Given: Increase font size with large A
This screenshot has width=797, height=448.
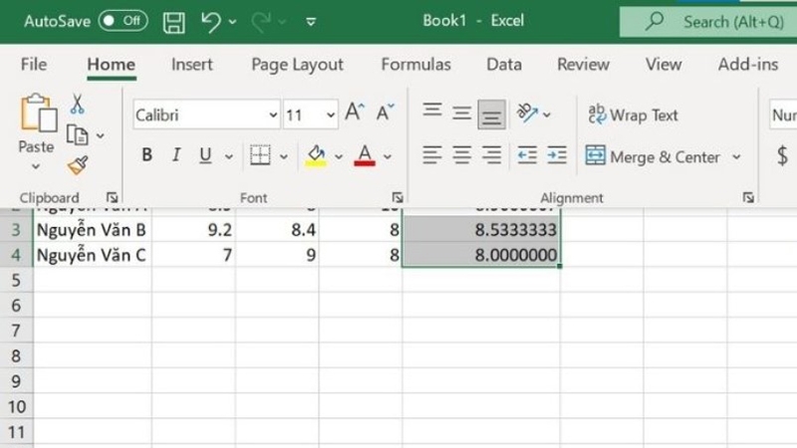Looking at the screenshot, I should click(x=355, y=112).
